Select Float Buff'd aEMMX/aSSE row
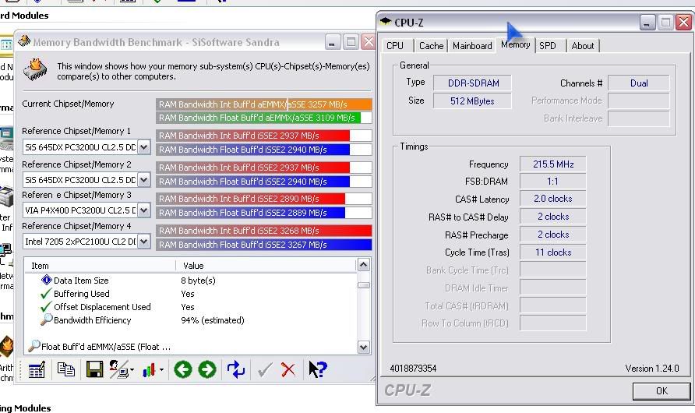The image size is (695, 413). tap(189, 347)
